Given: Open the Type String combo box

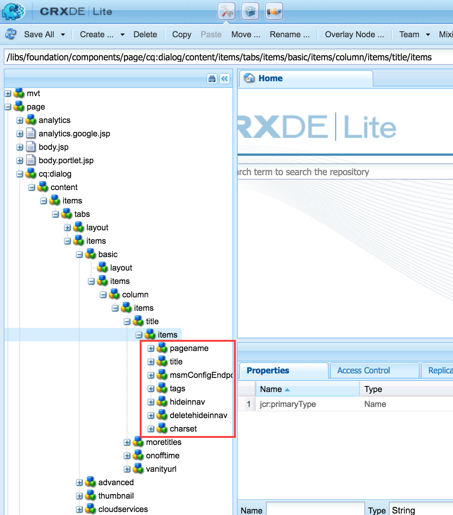Looking at the screenshot, I should pyautogui.click(x=421, y=510).
